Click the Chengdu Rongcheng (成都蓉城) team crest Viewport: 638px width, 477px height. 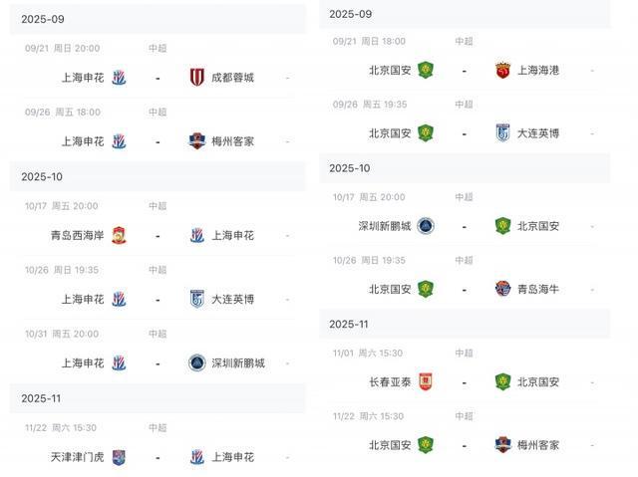pos(197,78)
